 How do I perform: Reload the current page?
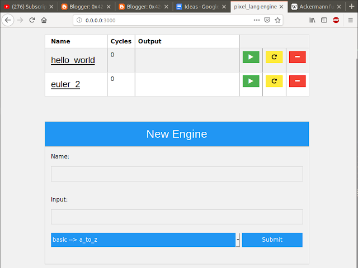click(32, 20)
